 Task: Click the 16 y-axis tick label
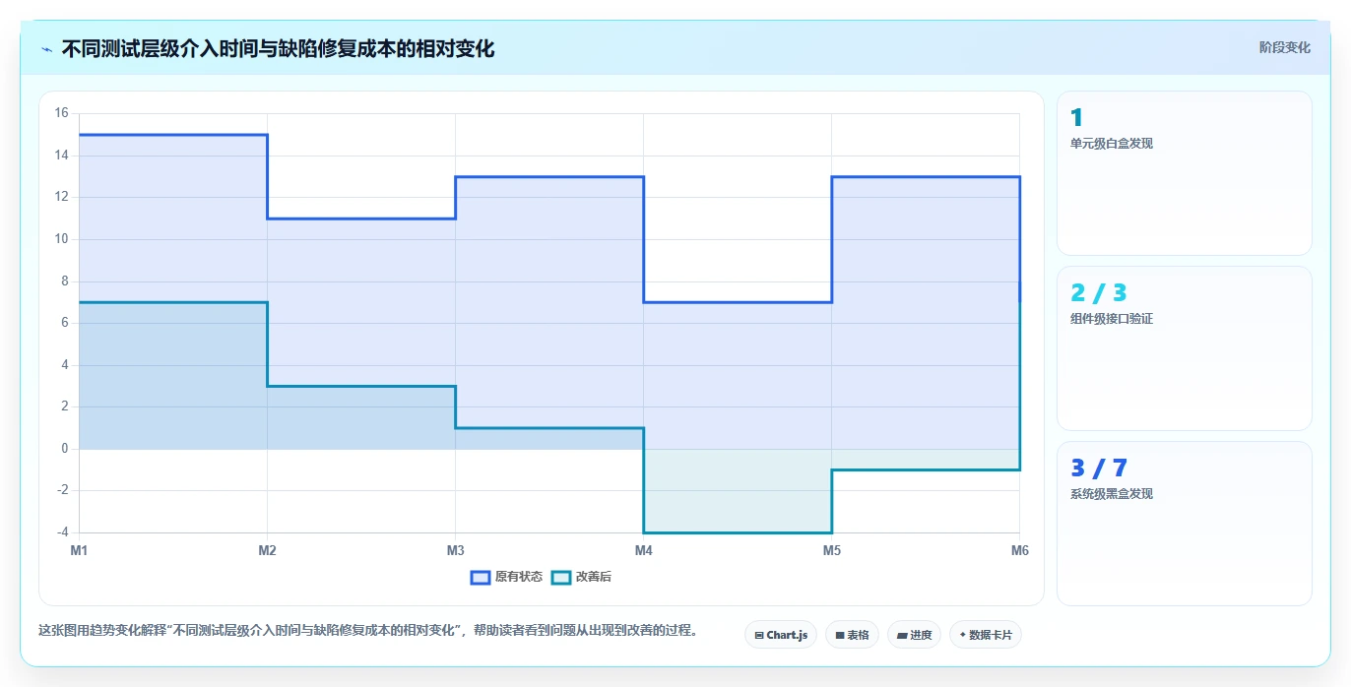coord(61,113)
